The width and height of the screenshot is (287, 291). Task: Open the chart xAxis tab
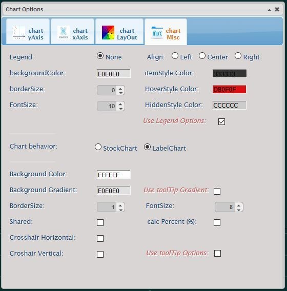[72, 32]
